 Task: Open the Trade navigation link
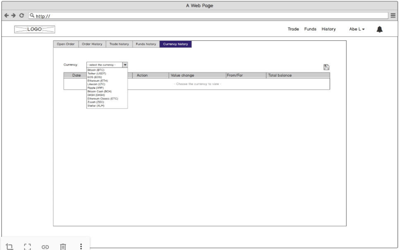tap(293, 29)
